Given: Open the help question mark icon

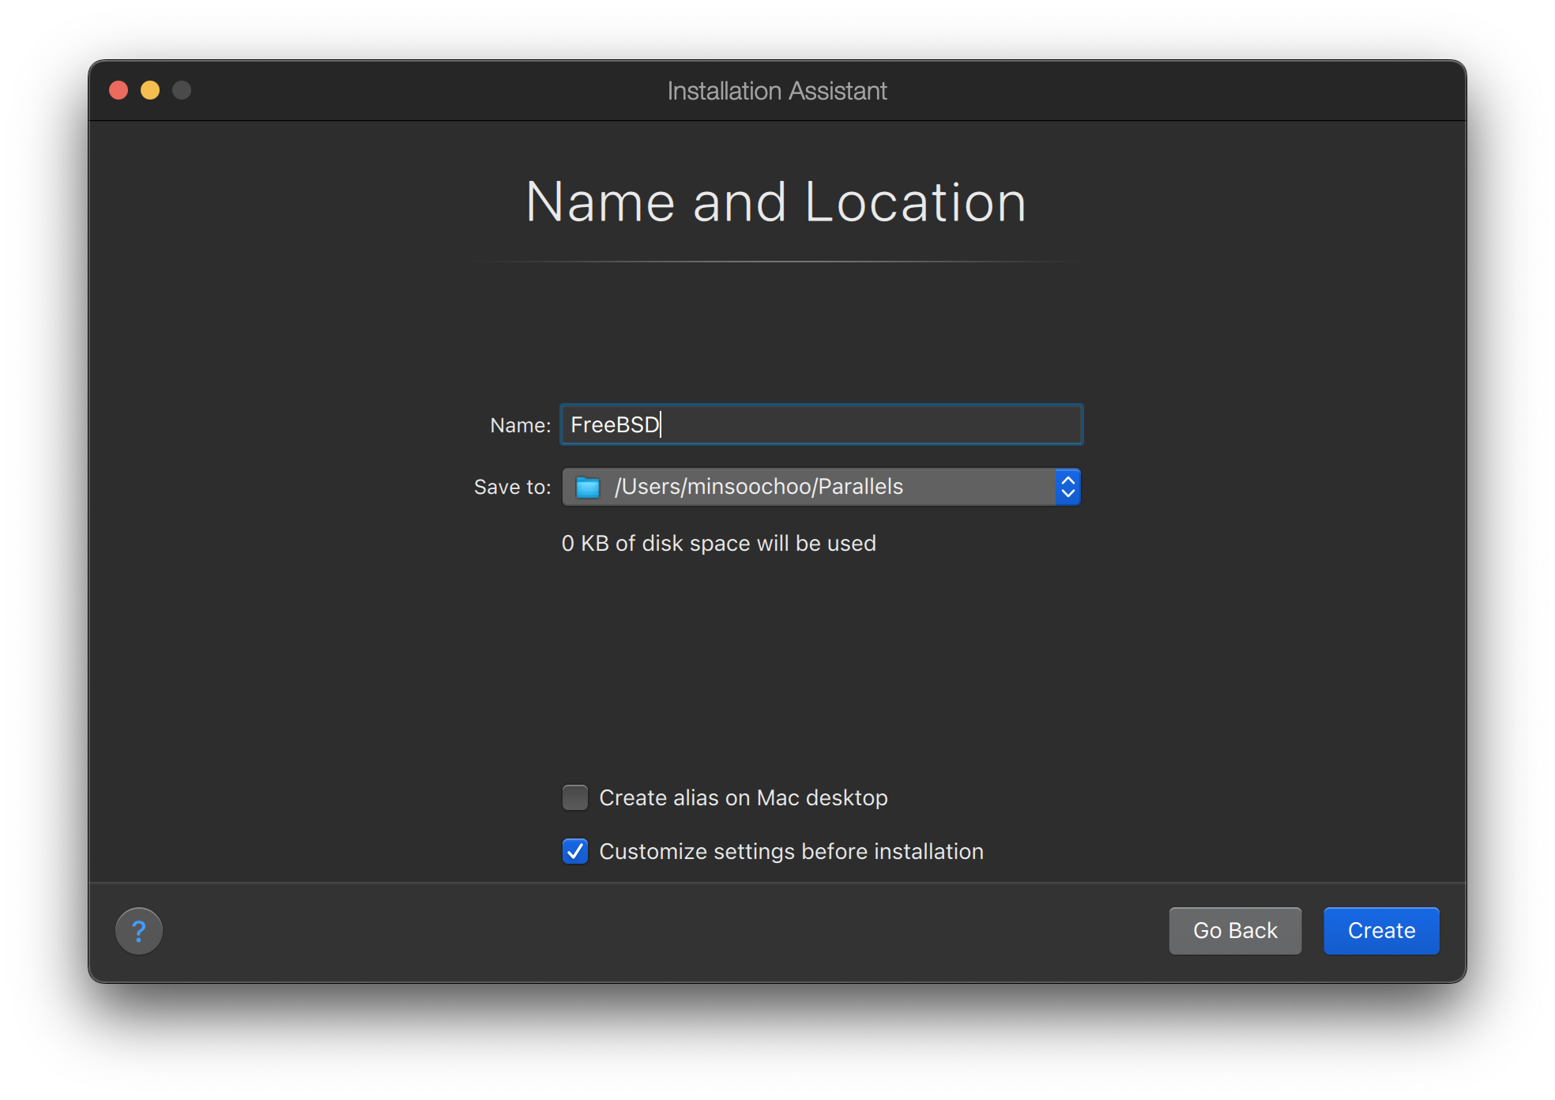Looking at the screenshot, I should [x=139, y=931].
